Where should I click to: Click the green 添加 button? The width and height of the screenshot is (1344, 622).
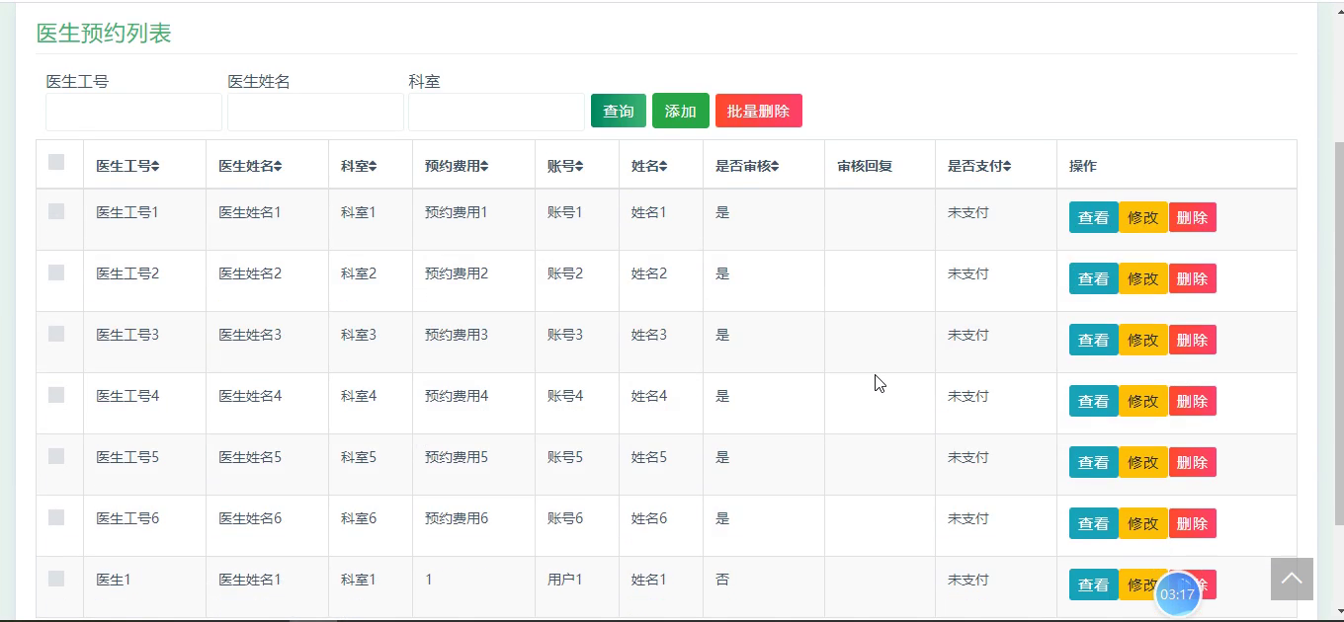(x=681, y=111)
